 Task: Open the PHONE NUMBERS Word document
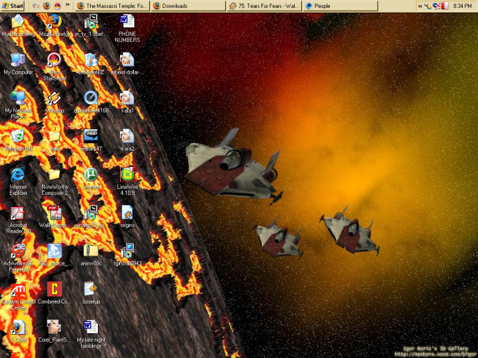127,29
